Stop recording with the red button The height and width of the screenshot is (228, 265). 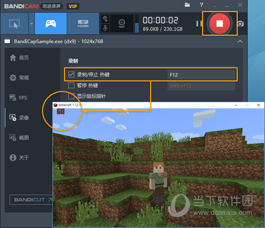tap(219, 23)
